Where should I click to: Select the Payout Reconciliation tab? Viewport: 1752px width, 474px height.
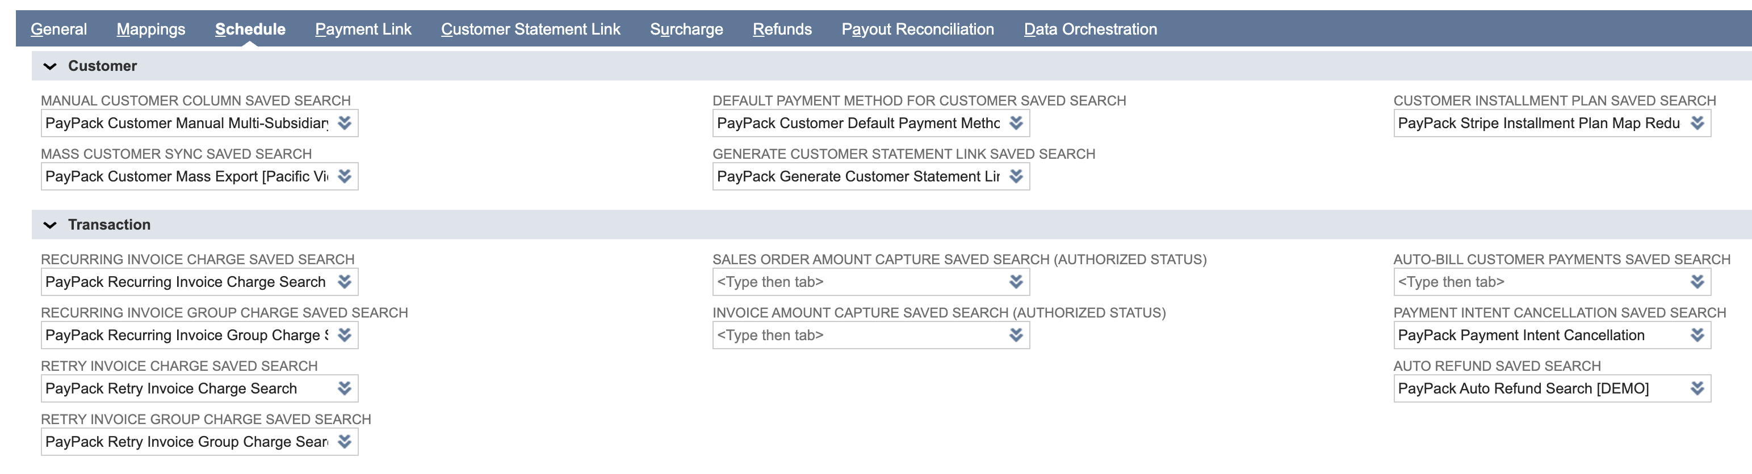(x=917, y=29)
